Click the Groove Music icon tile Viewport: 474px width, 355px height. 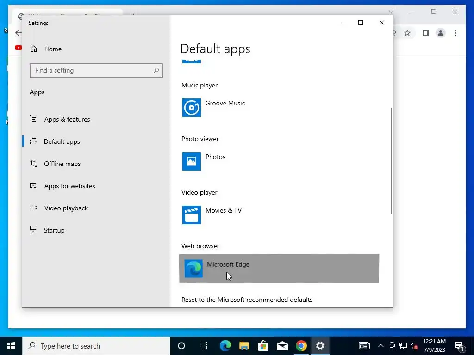[191, 107]
